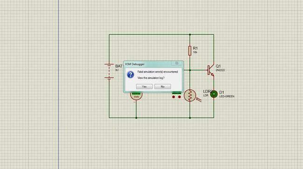Viewport: 303px width, 169px height.
Task: Select the green LED D1 component
Action: [213, 94]
